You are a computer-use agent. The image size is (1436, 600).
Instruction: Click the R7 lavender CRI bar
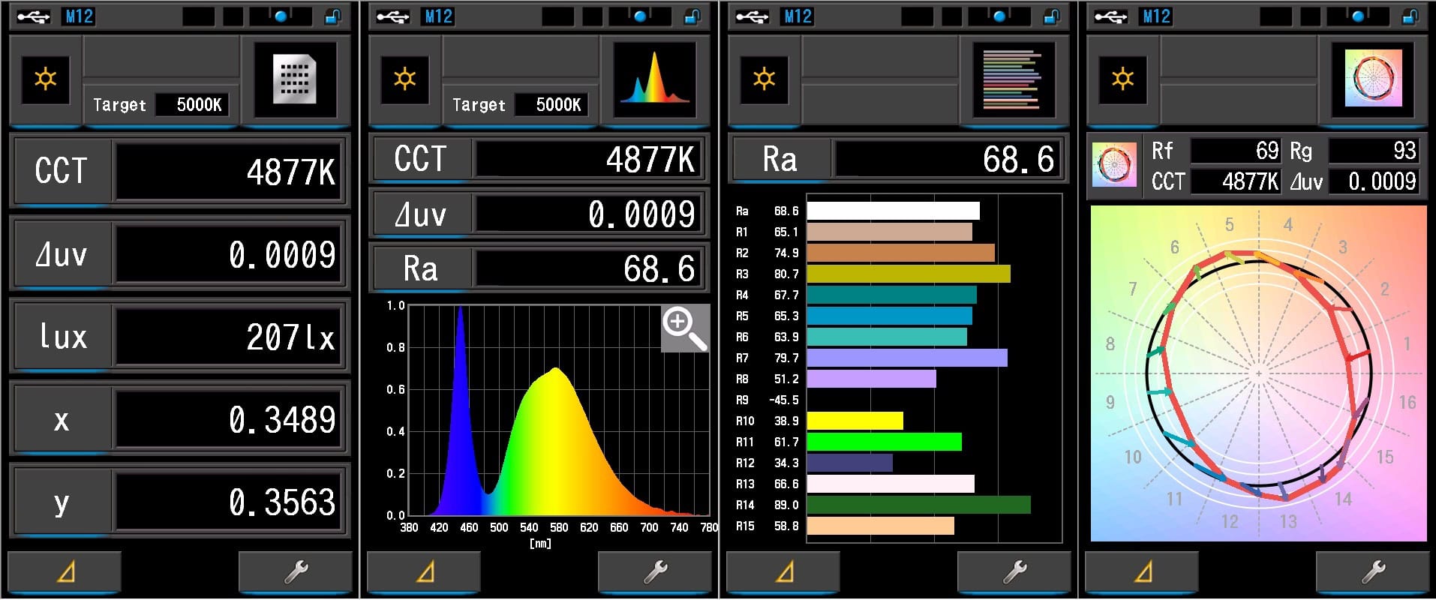pyautogui.click(x=907, y=358)
